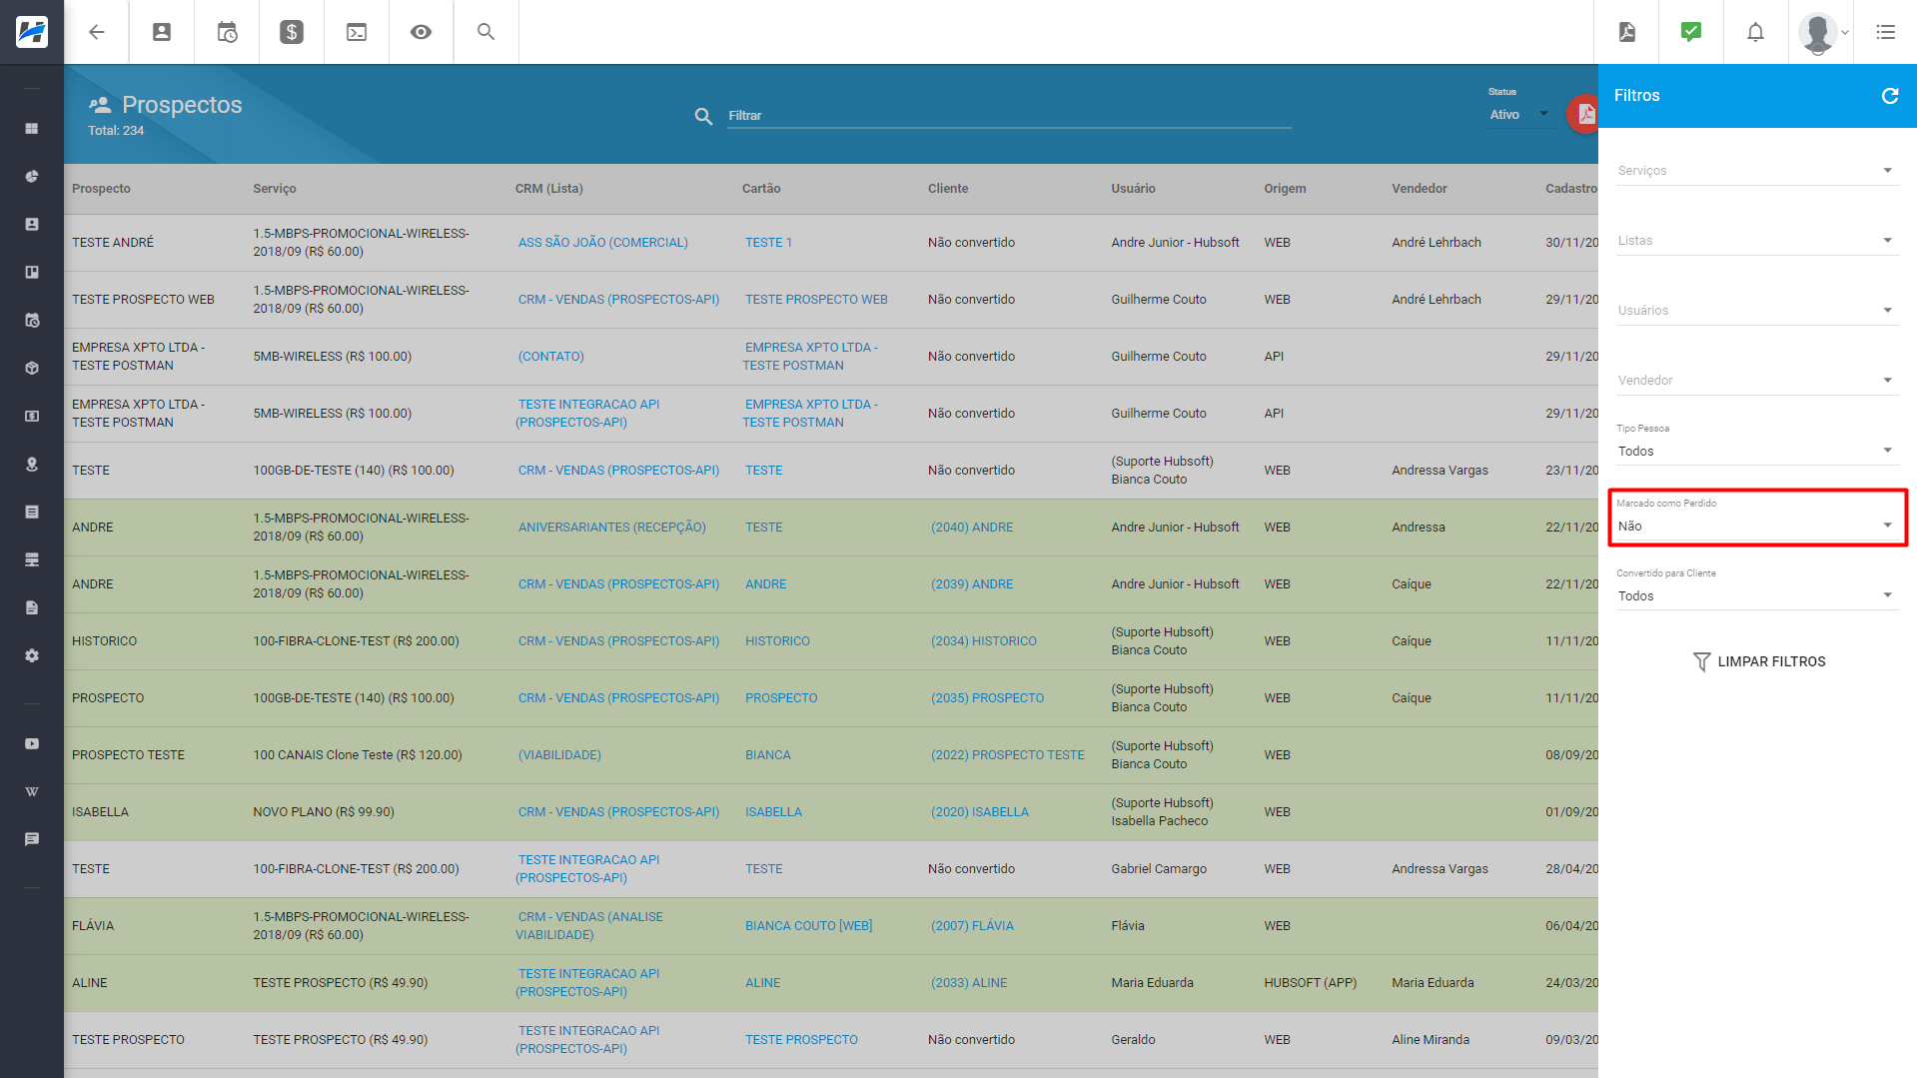Refresh the Filtros panel

point(1890,96)
